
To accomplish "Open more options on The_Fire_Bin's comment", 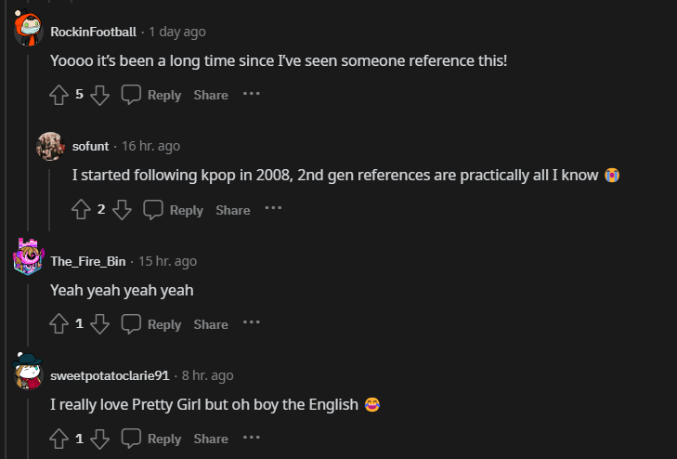I will (x=252, y=323).
